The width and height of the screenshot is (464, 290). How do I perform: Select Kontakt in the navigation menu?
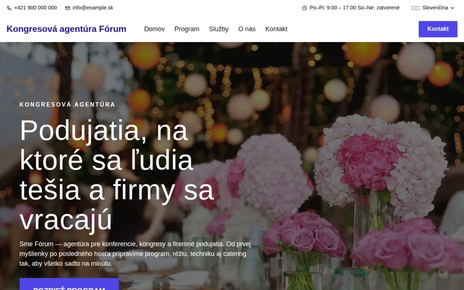click(x=276, y=29)
